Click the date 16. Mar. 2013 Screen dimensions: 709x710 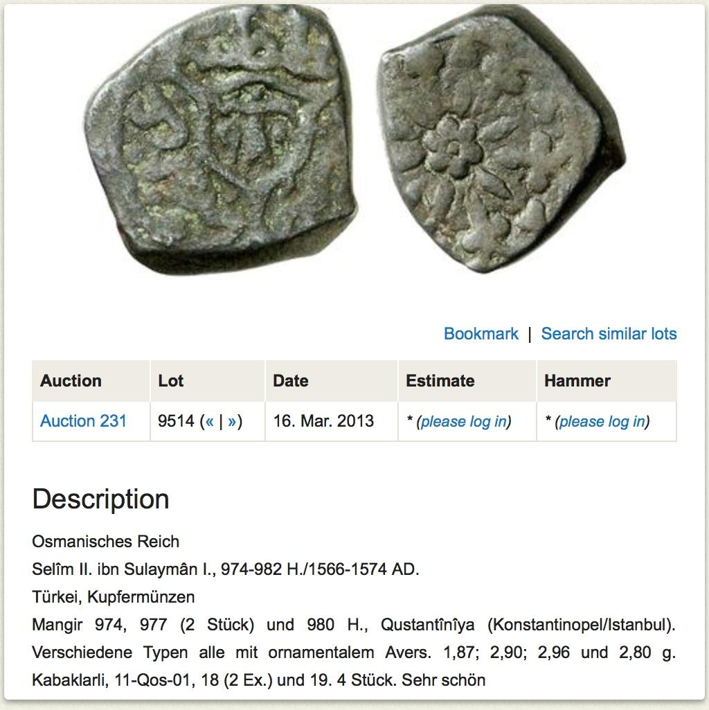click(x=324, y=421)
